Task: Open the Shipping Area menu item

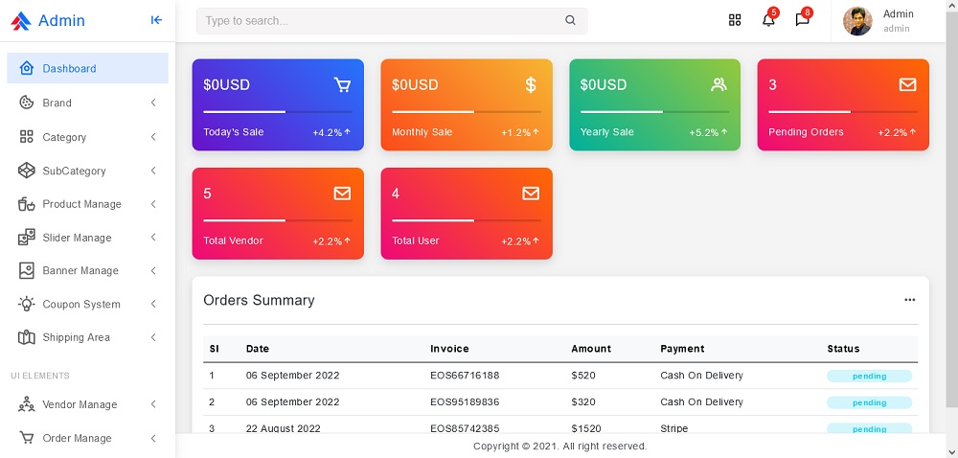Action: pyautogui.click(x=76, y=337)
